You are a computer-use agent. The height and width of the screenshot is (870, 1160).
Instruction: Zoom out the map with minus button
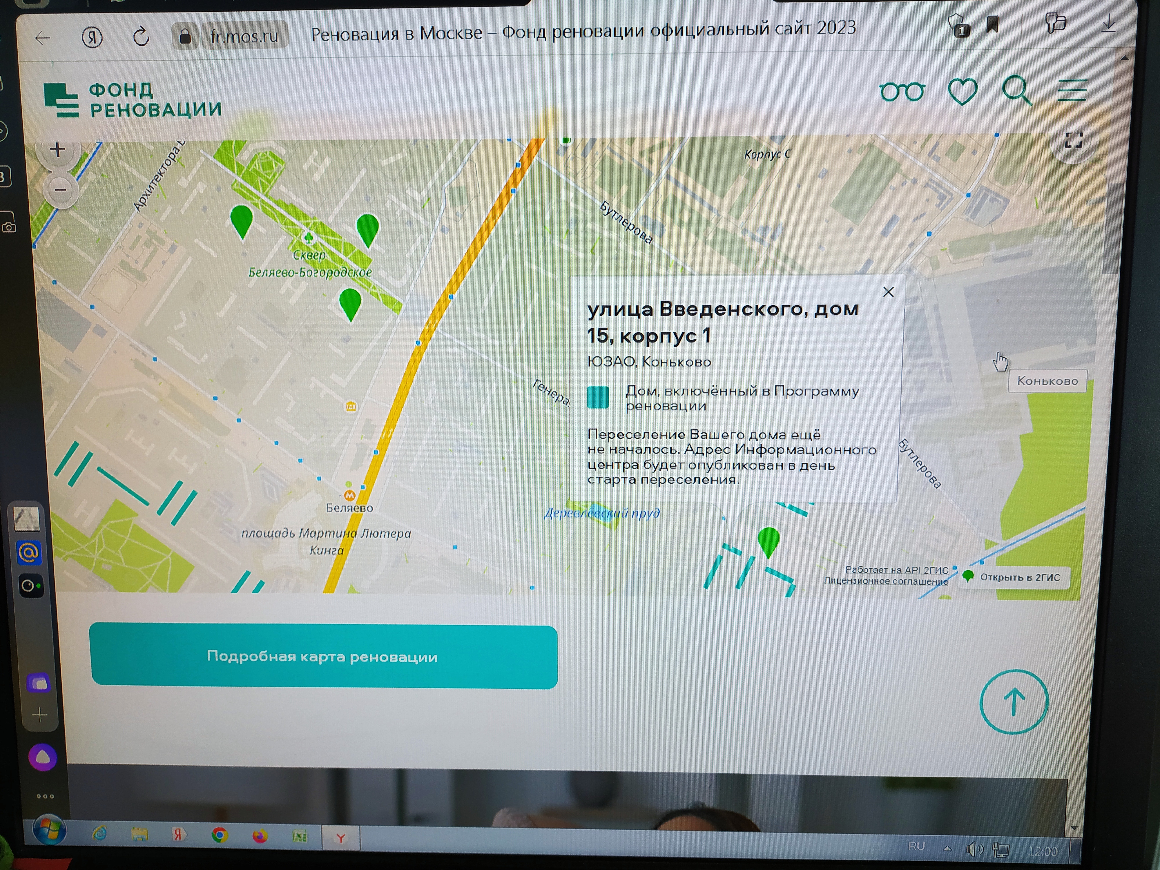[60, 189]
